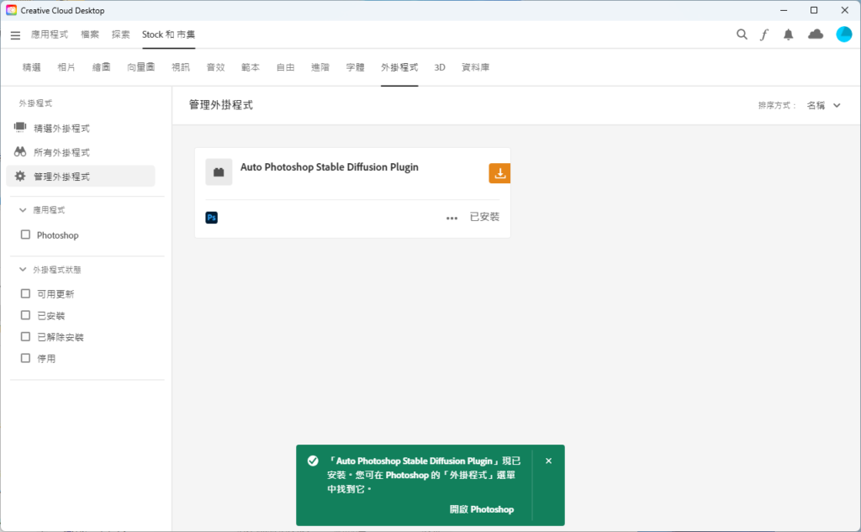
Task: Switch to the 範本 tab
Action: pos(251,67)
